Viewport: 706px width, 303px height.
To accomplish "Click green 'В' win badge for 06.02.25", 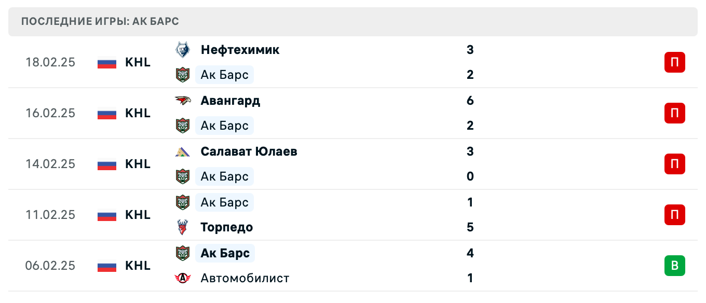I will click(674, 266).
